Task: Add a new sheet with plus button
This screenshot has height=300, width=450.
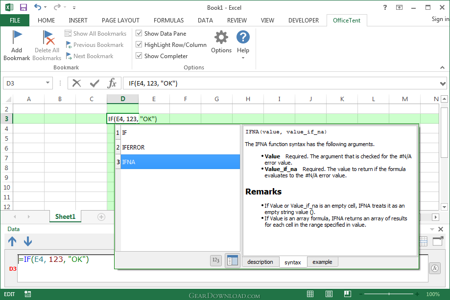Action: (x=101, y=217)
